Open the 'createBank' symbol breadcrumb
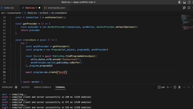Screen dimensions: 193x109 (61, 13)
